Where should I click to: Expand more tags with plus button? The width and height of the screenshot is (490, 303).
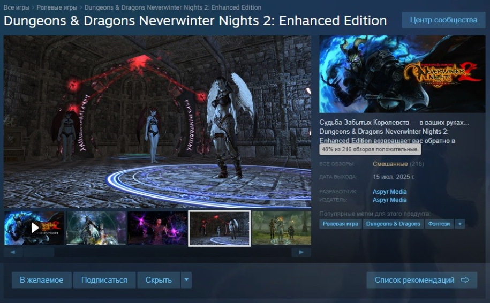[x=459, y=224]
